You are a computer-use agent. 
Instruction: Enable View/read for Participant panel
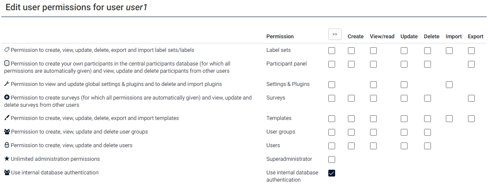pyautogui.click(x=373, y=64)
